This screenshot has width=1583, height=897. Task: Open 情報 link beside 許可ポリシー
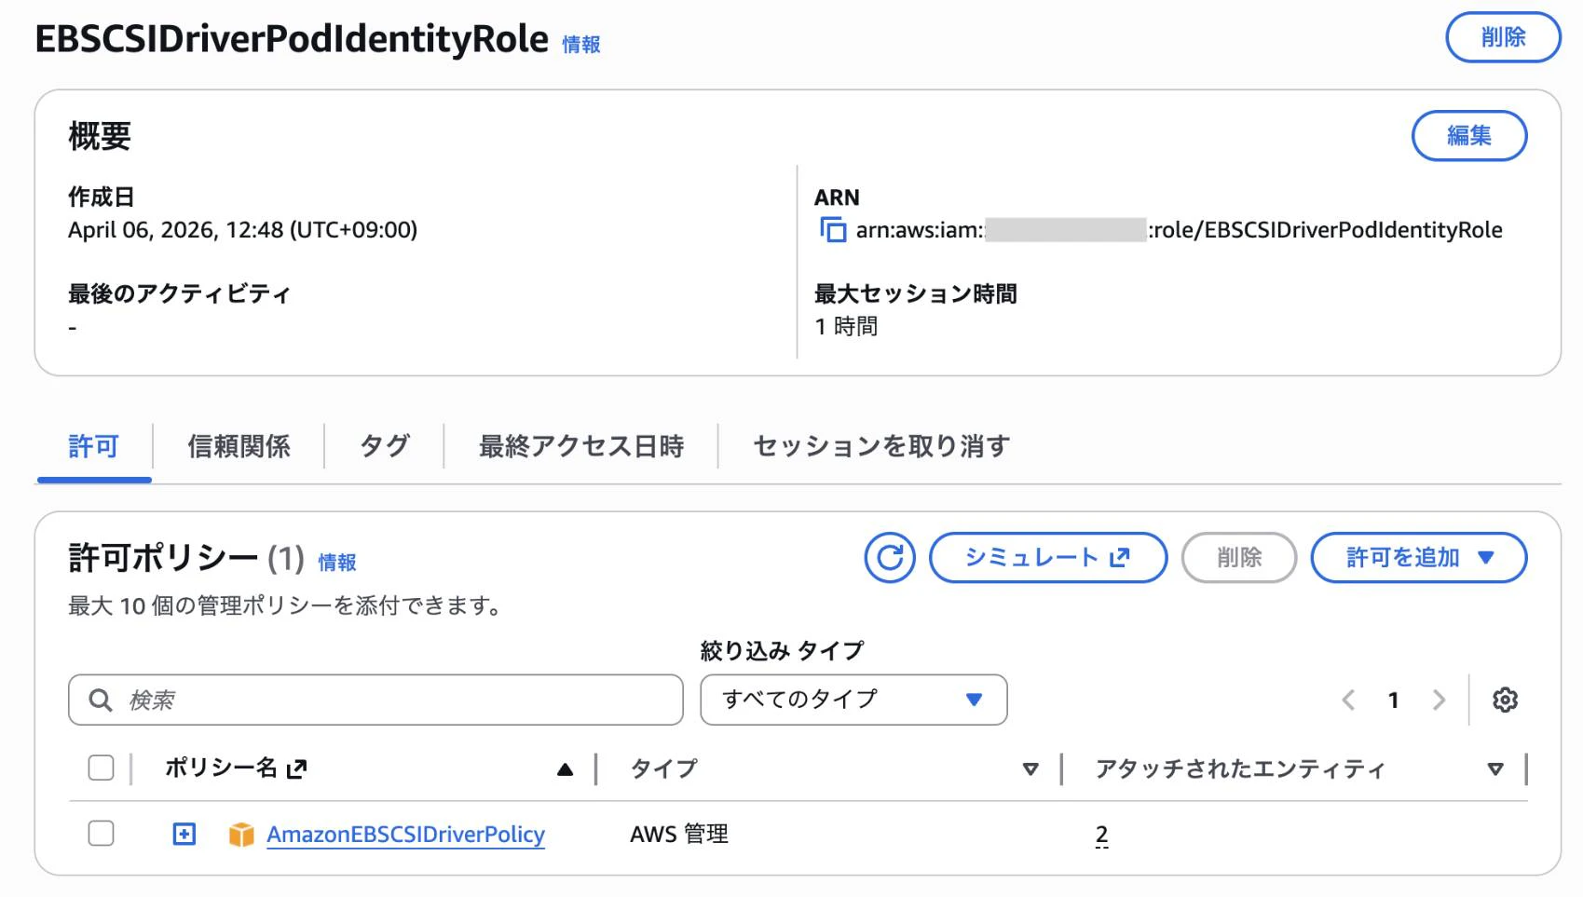click(x=337, y=562)
